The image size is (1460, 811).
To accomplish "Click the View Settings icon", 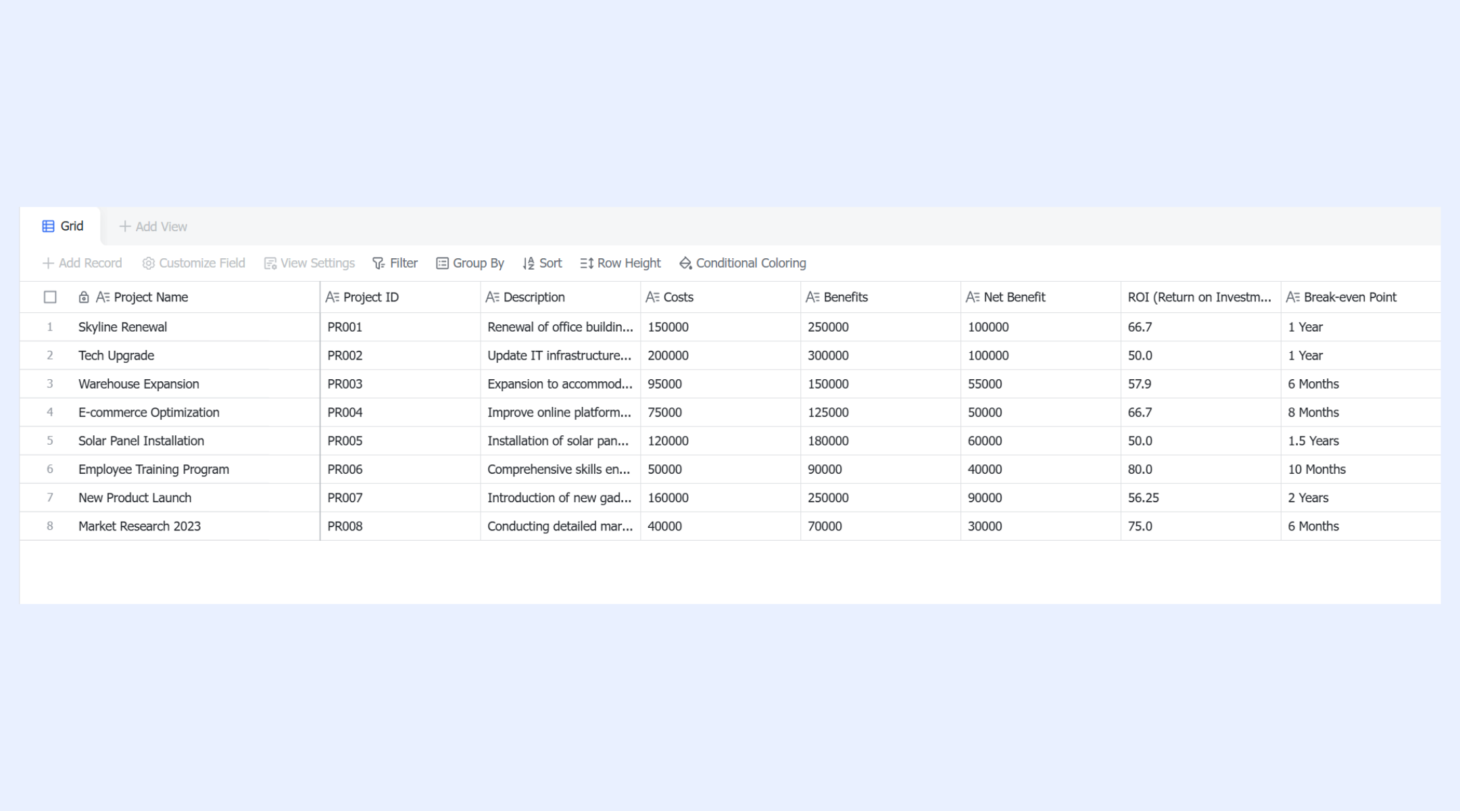I will pyautogui.click(x=270, y=263).
